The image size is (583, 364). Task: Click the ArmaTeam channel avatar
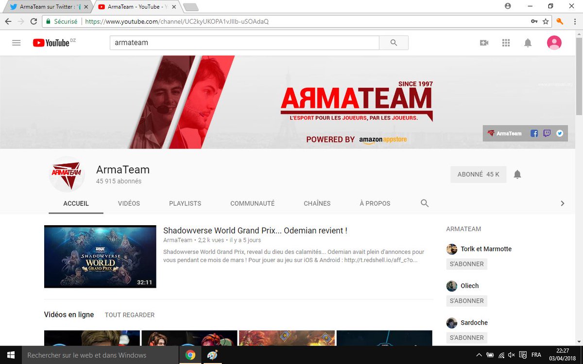coord(67,174)
